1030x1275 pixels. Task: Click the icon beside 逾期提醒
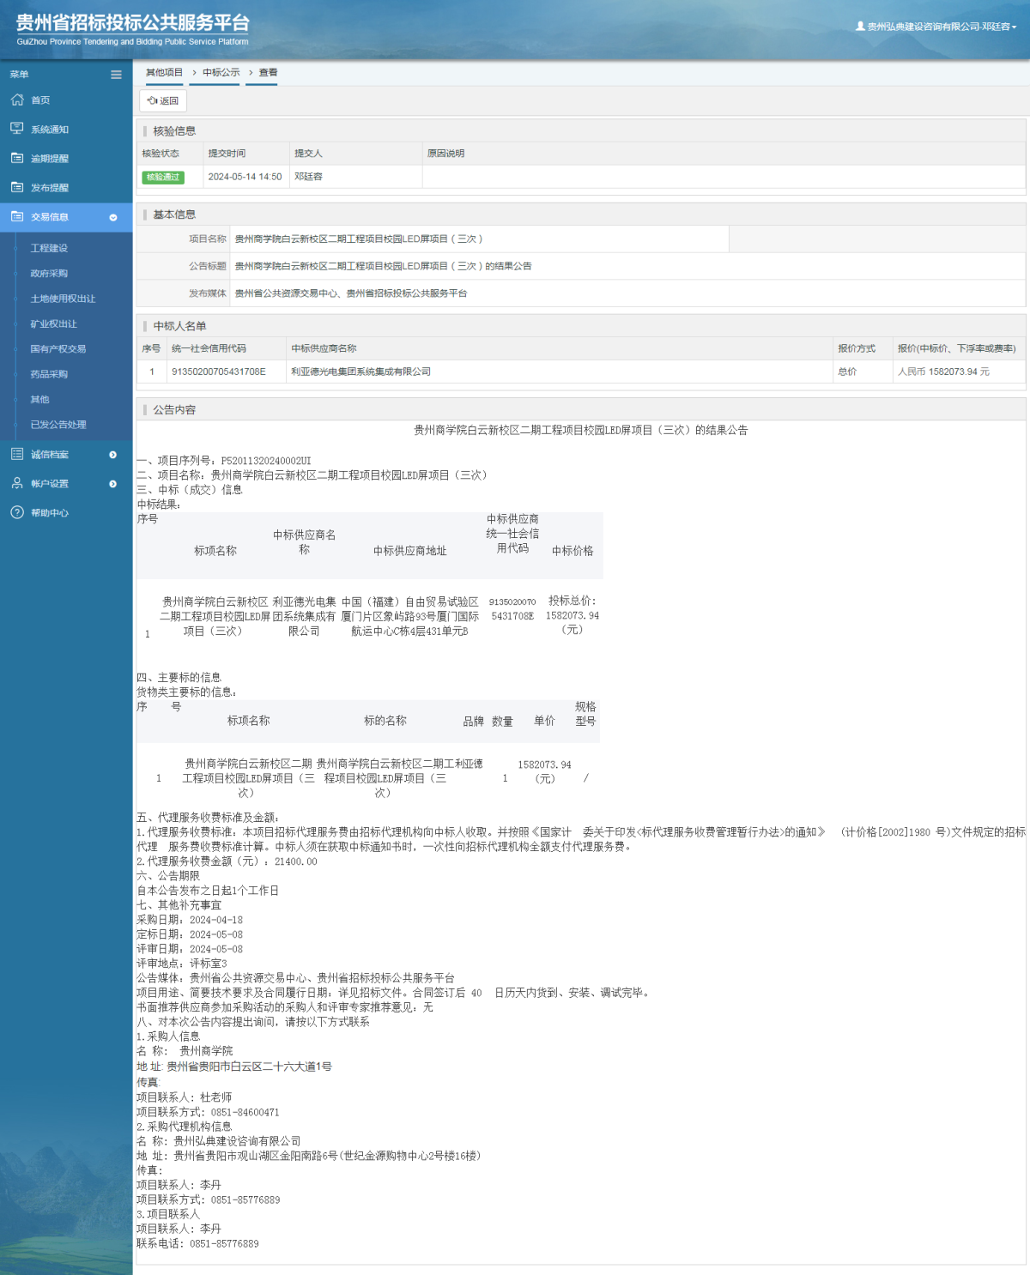pyautogui.click(x=17, y=158)
